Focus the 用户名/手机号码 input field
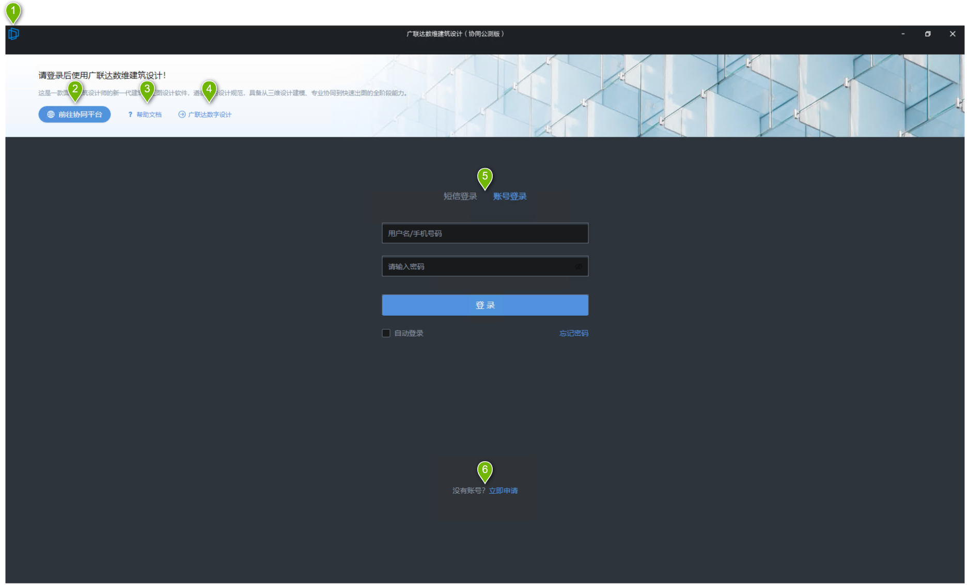This screenshot has width=969, height=585. [485, 233]
